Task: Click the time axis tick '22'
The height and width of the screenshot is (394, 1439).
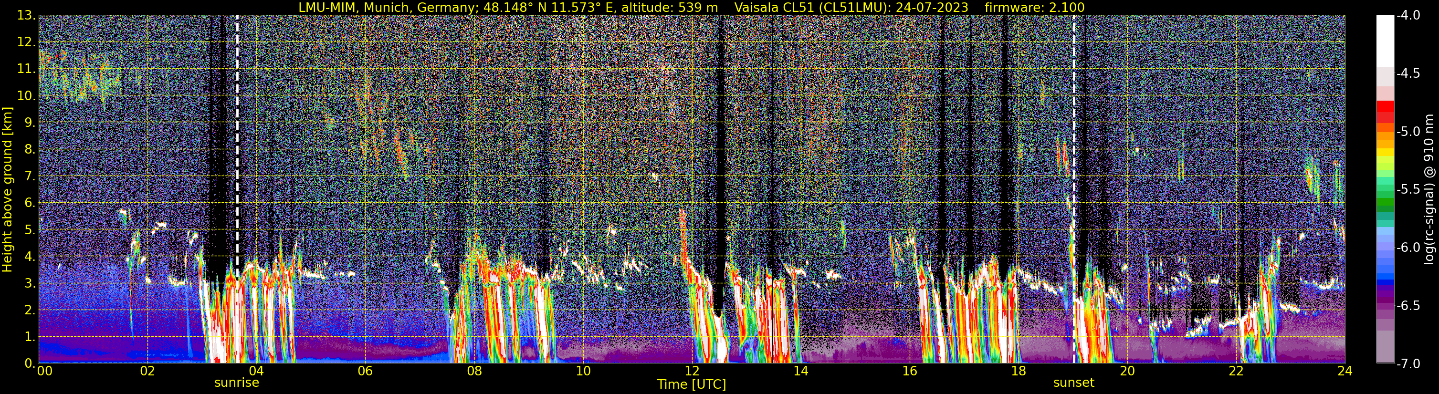Action: pos(1236,371)
